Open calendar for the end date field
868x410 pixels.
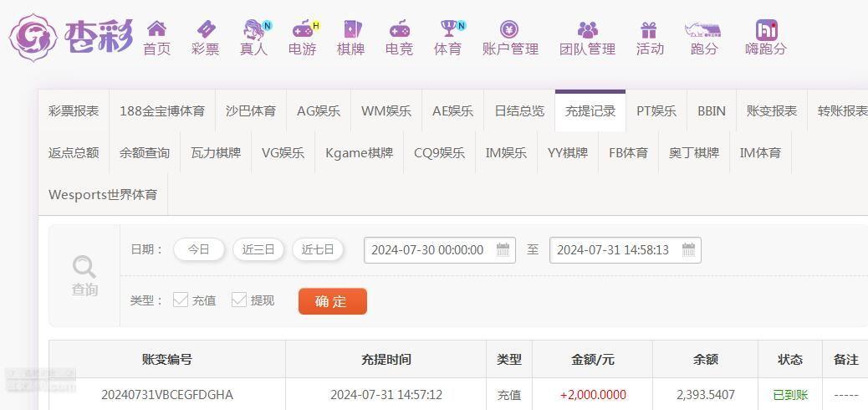coord(688,250)
